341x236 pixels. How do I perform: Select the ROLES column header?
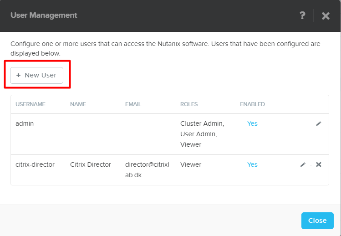coord(189,104)
